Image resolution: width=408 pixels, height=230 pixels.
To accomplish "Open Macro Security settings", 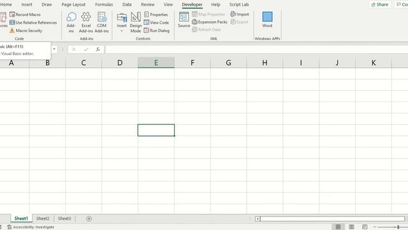I will click(x=25, y=31).
